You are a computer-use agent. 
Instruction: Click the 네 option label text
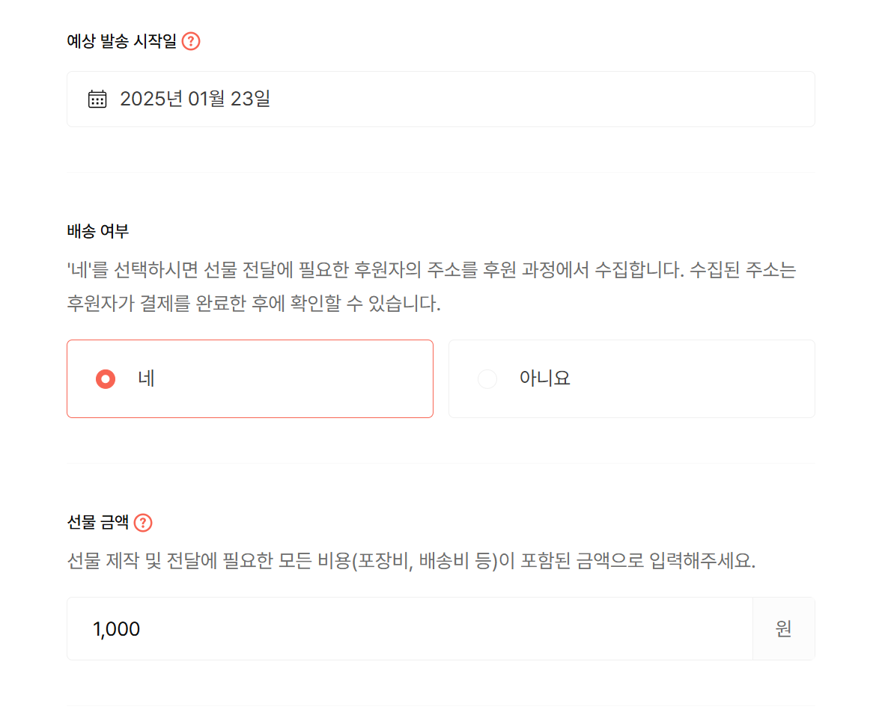pyautogui.click(x=147, y=378)
